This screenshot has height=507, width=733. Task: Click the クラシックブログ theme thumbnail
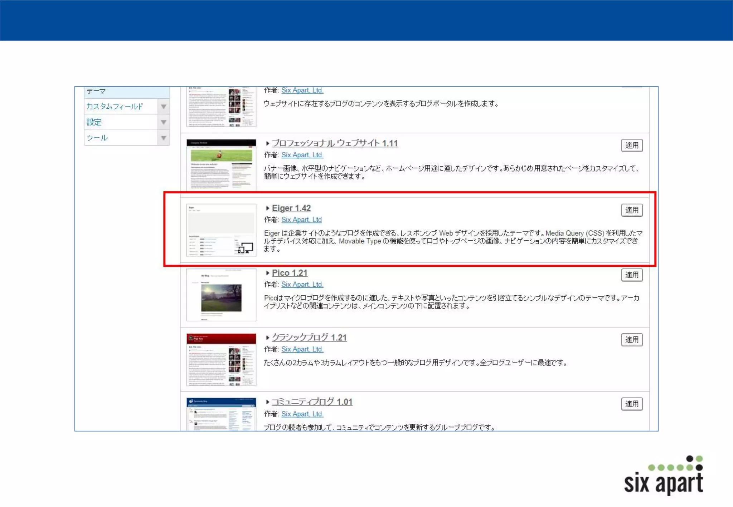coord(221,360)
